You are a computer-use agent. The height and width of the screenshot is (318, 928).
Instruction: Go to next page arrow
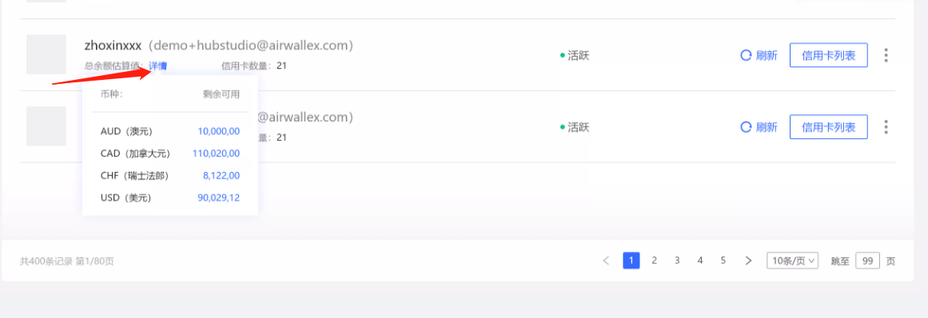748,260
